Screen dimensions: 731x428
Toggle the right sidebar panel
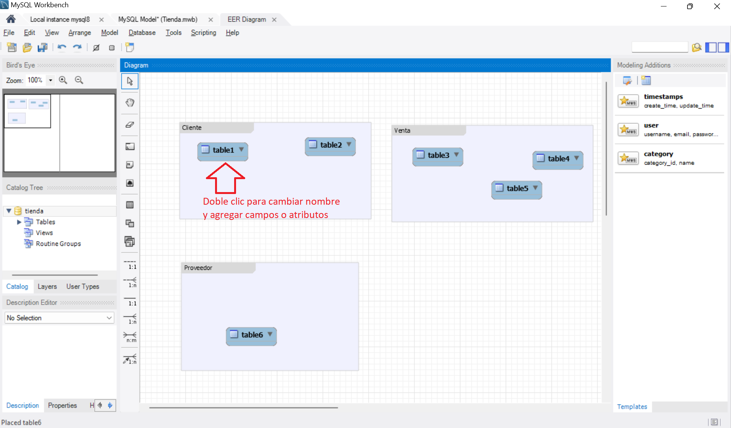723,47
